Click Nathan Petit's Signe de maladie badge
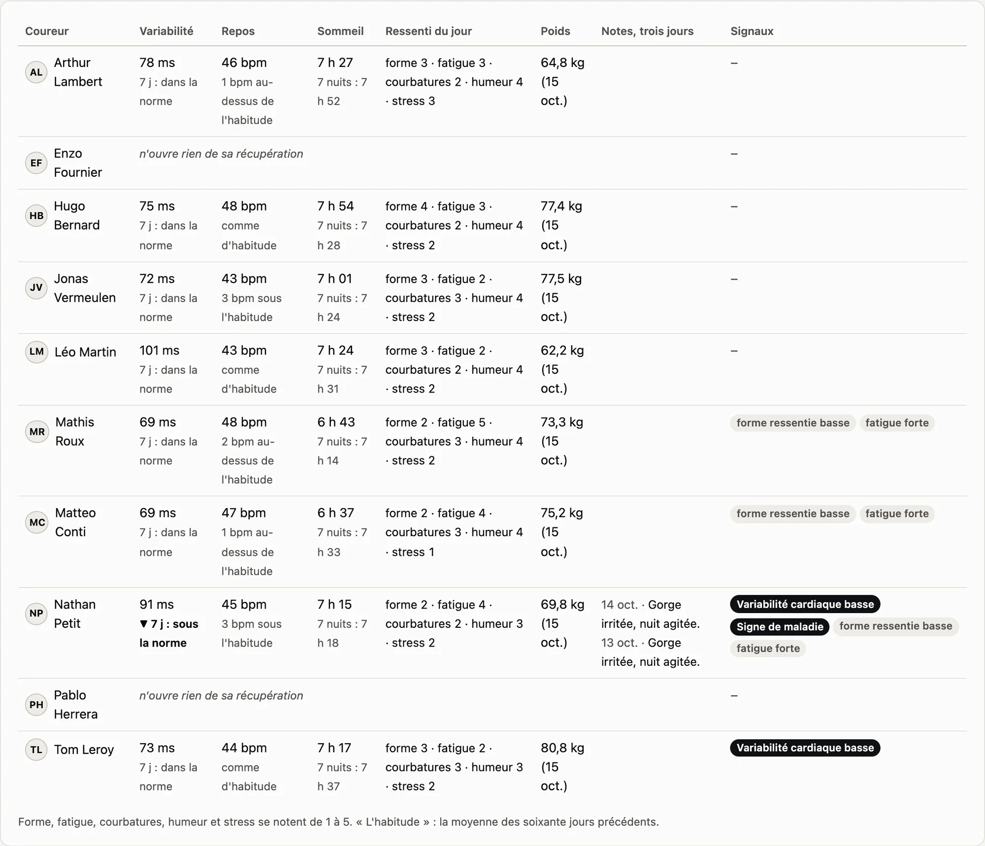 (x=780, y=626)
